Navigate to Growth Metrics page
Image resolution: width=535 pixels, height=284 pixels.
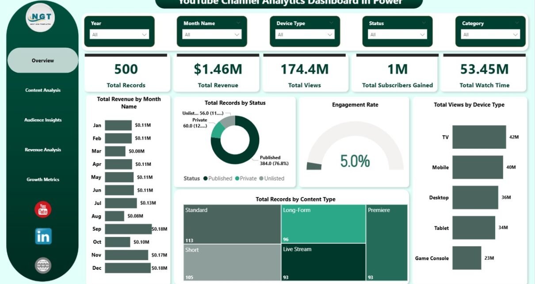point(43,180)
